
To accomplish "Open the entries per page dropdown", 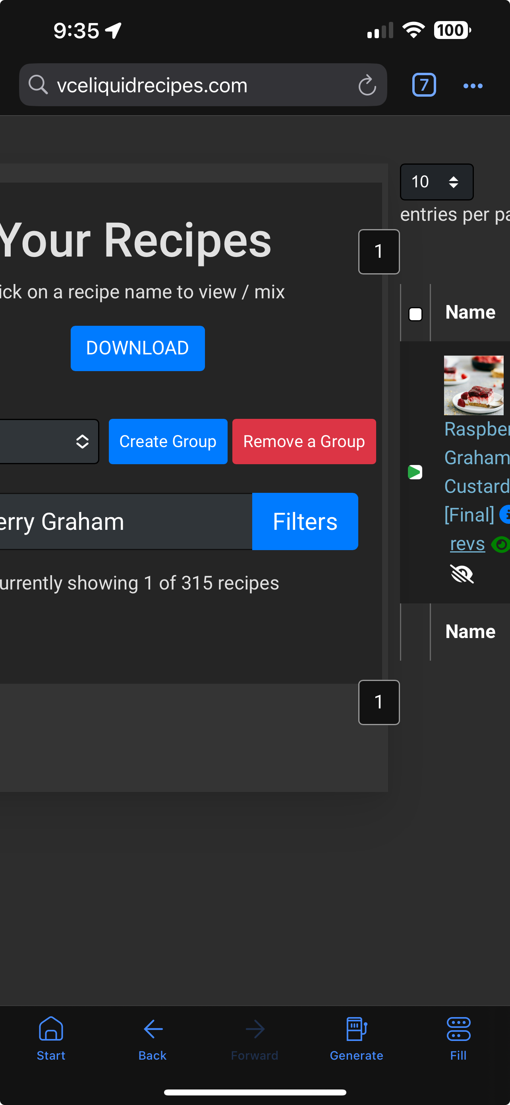I will point(437,182).
